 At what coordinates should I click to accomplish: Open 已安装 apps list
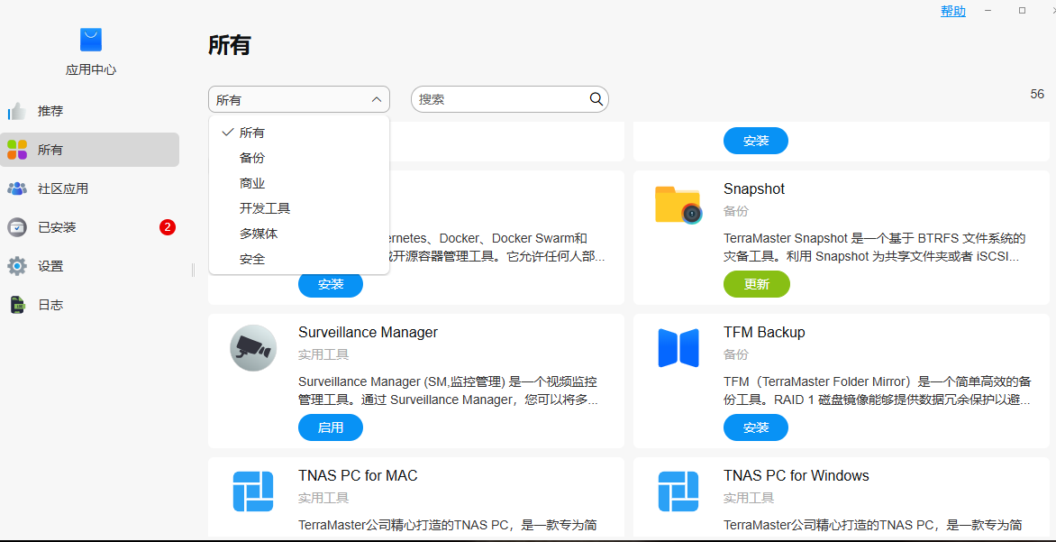(57, 227)
